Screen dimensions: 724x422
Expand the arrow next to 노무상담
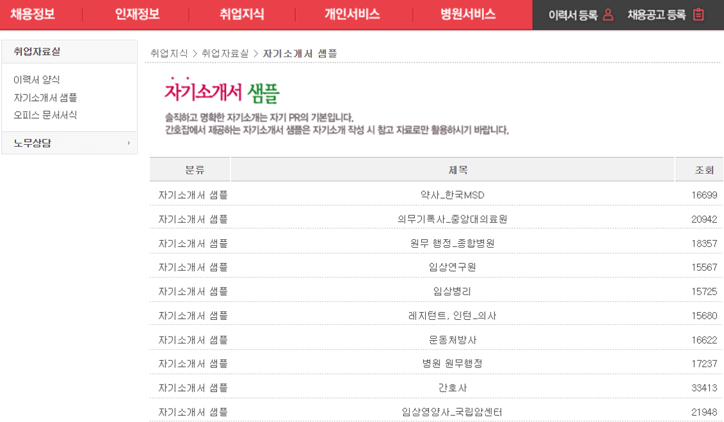click(129, 143)
